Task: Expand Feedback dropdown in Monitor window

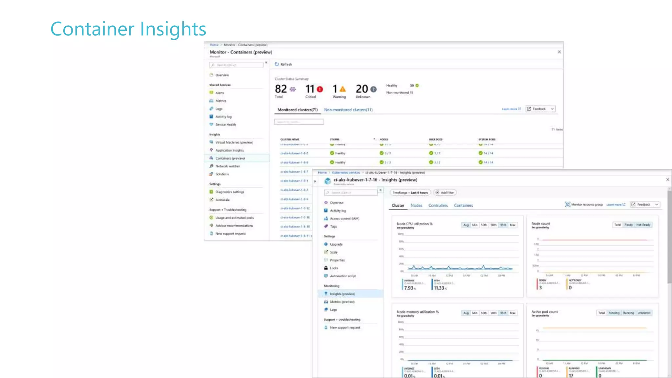Action: coord(552,109)
